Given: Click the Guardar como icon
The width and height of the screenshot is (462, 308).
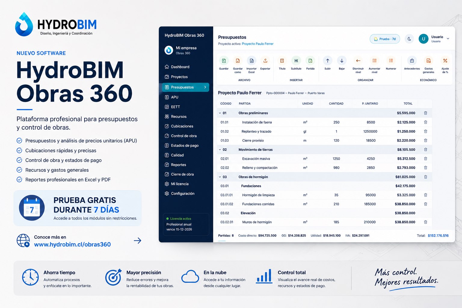Looking at the screenshot, I should pyautogui.click(x=238, y=61).
